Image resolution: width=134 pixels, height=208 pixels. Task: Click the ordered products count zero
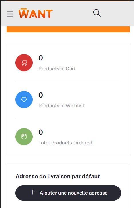[x=41, y=132]
